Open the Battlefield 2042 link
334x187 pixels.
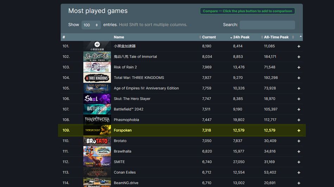pos(128,109)
